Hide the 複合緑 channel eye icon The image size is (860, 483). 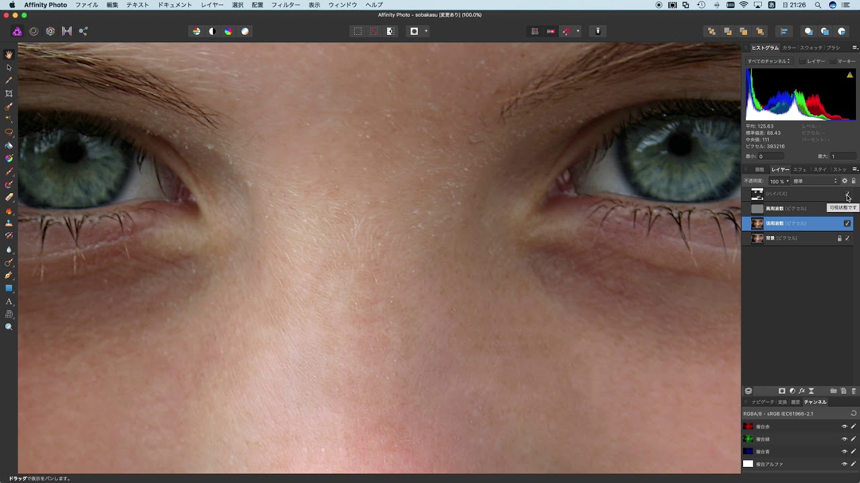(x=845, y=439)
